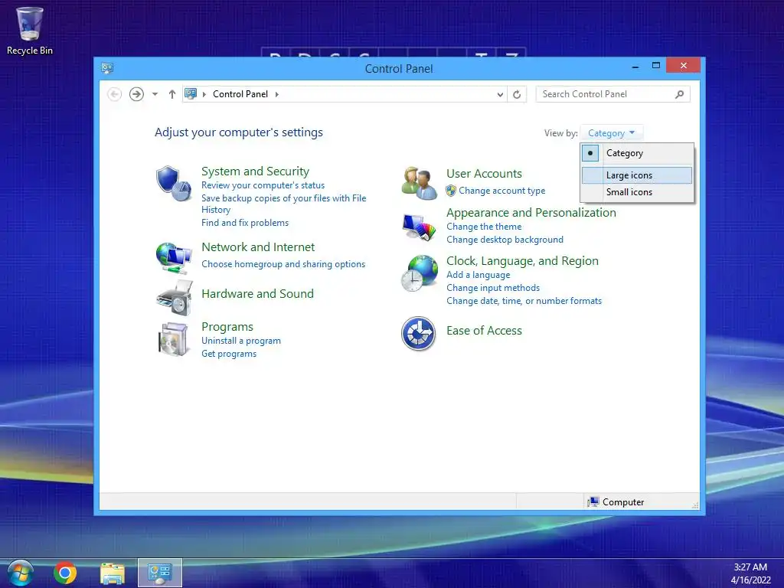The image size is (784, 588).
Task: Open Hardware and Sound category
Action: click(x=257, y=293)
